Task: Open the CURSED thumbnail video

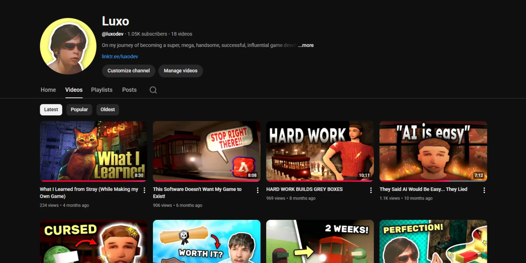Action: click(x=93, y=242)
